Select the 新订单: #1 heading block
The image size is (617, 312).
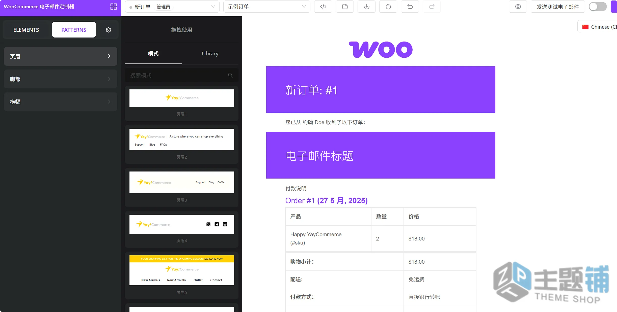point(381,90)
